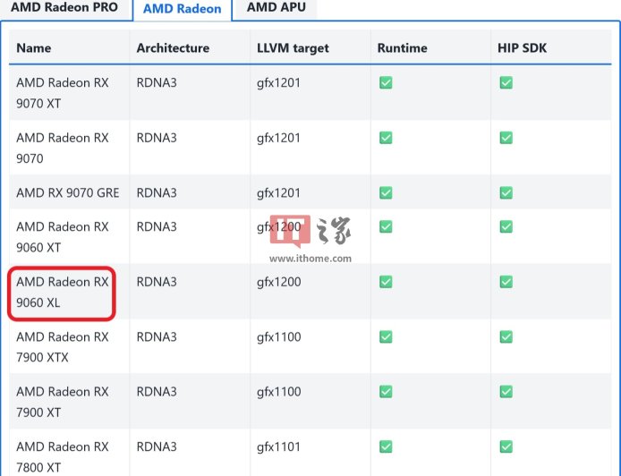Click gfx1201 in the RX 9070 row
621x476 pixels.
tap(278, 139)
